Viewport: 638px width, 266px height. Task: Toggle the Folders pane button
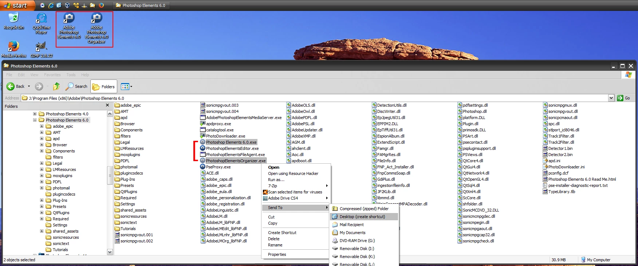coord(104,86)
